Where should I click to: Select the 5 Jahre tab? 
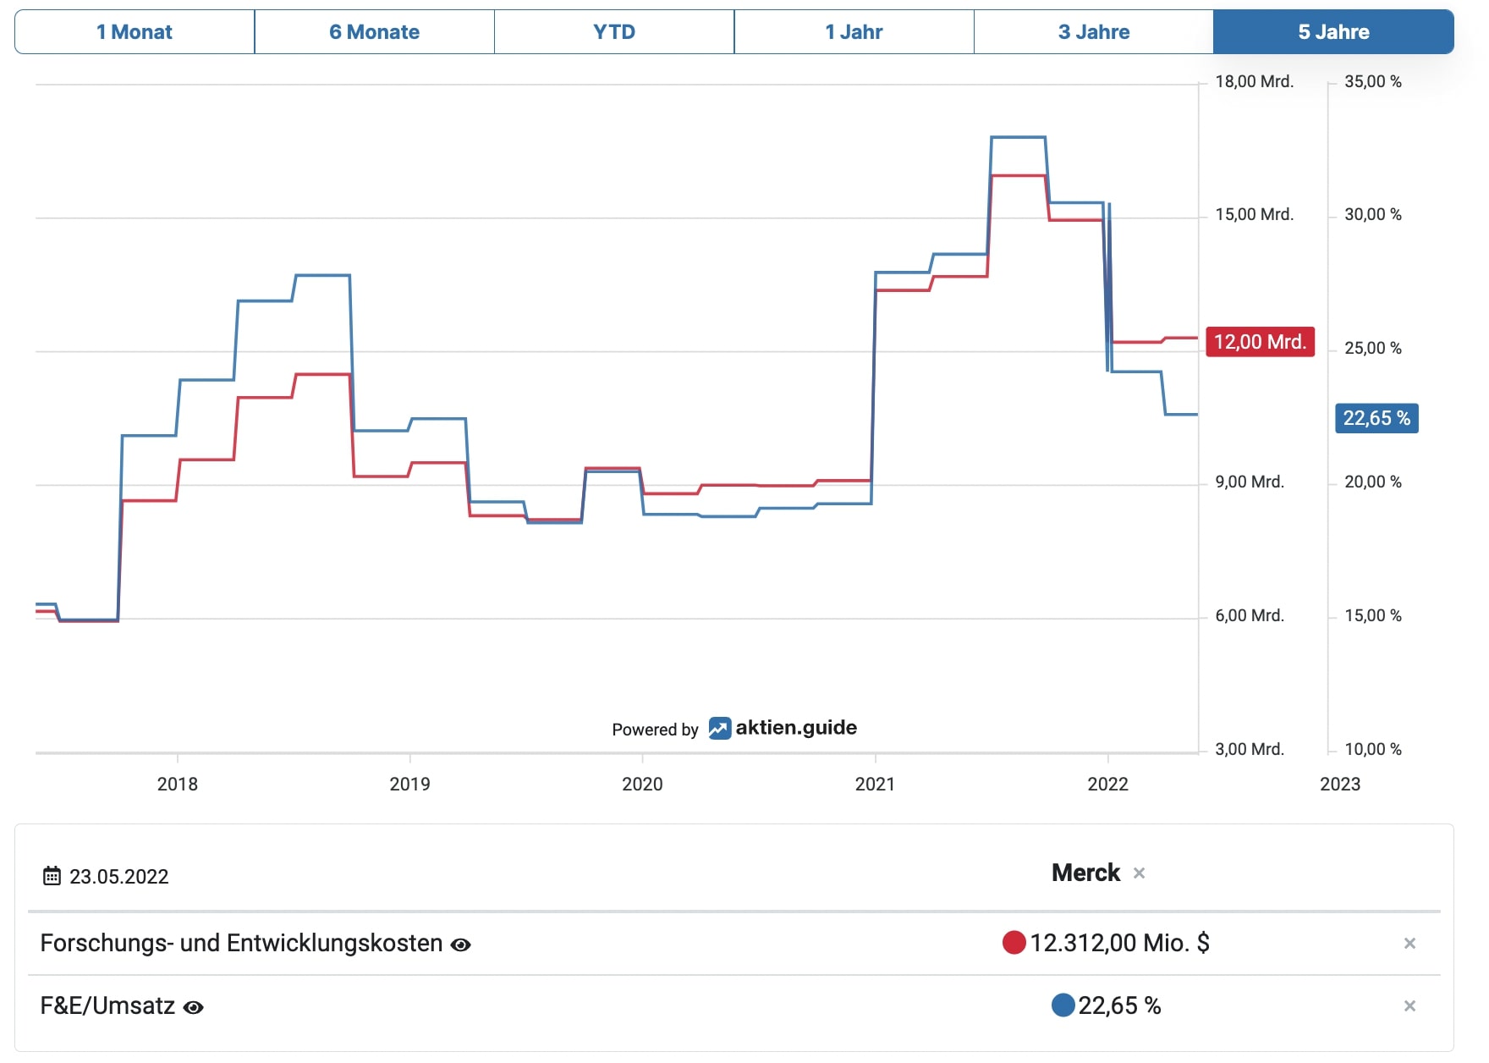pyautogui.click(x=1334, y=32)
